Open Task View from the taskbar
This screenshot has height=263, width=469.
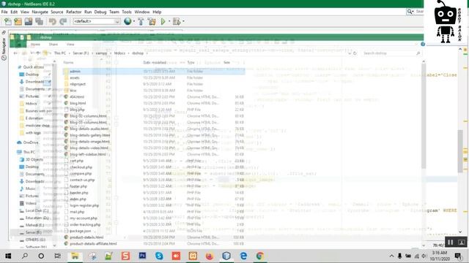pyautogui.click(x=57, y=256)
